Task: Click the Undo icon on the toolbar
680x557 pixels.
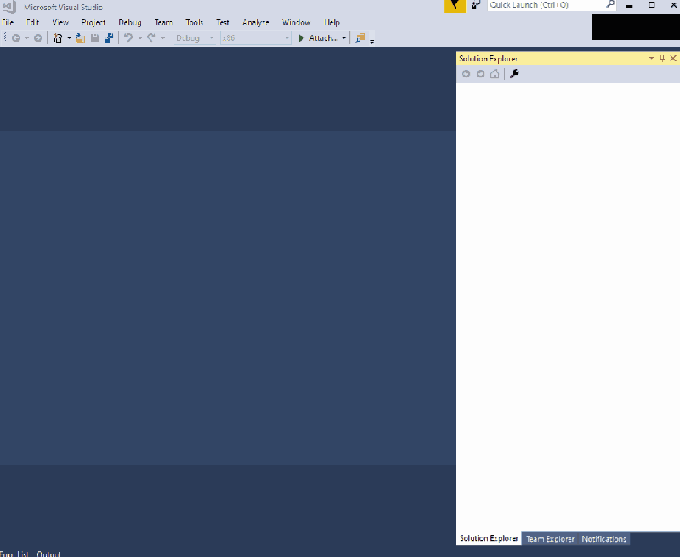Action: pyautogui.click(x=126, y=37)
